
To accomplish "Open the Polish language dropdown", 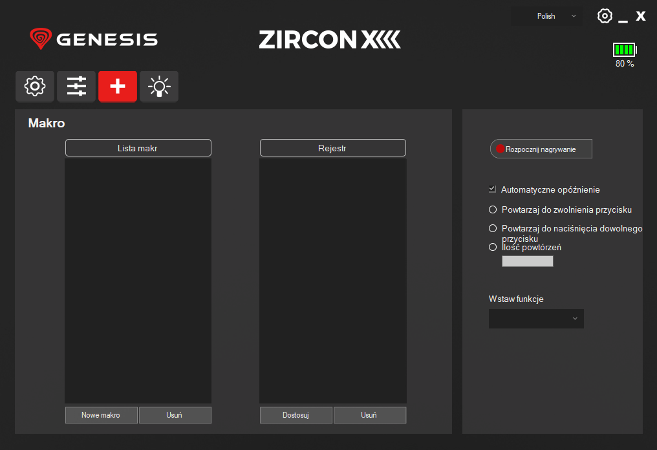I will [x=546, y=16].
